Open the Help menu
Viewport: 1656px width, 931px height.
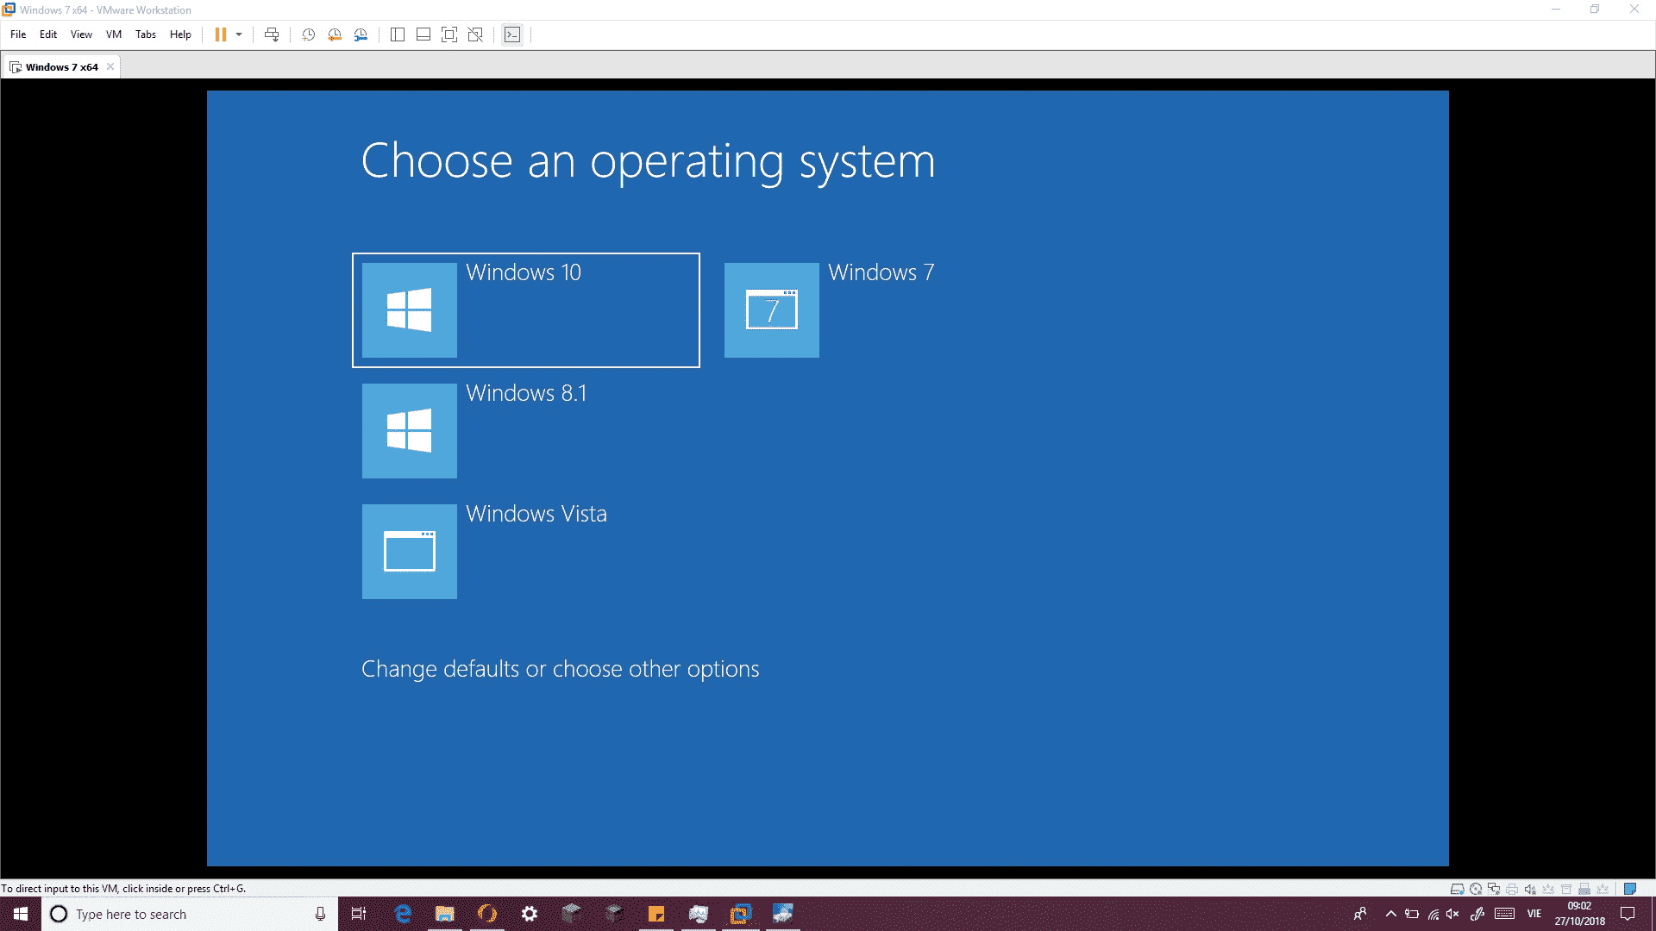click(180, 34)
